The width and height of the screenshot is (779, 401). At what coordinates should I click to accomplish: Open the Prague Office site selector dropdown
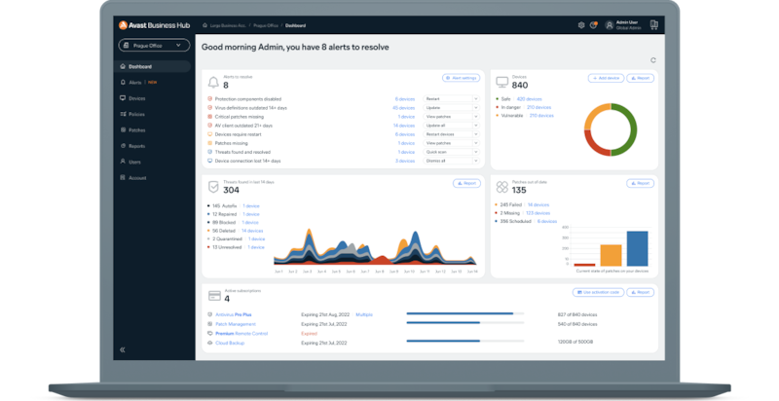coord(152,45)
